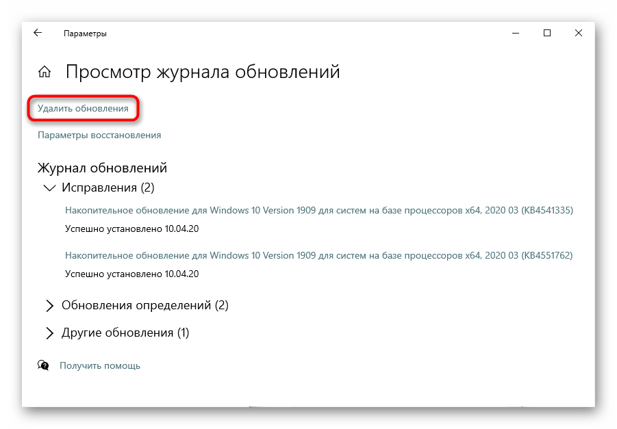The image size is (617, 429).
Task: Open the KB4541335 cumulative update link
Action: [318, 210]
